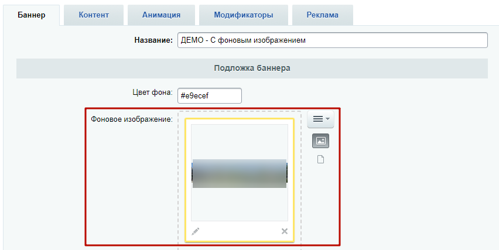Click the Название label
499x250 pixels.
click(x=154, y=40)
